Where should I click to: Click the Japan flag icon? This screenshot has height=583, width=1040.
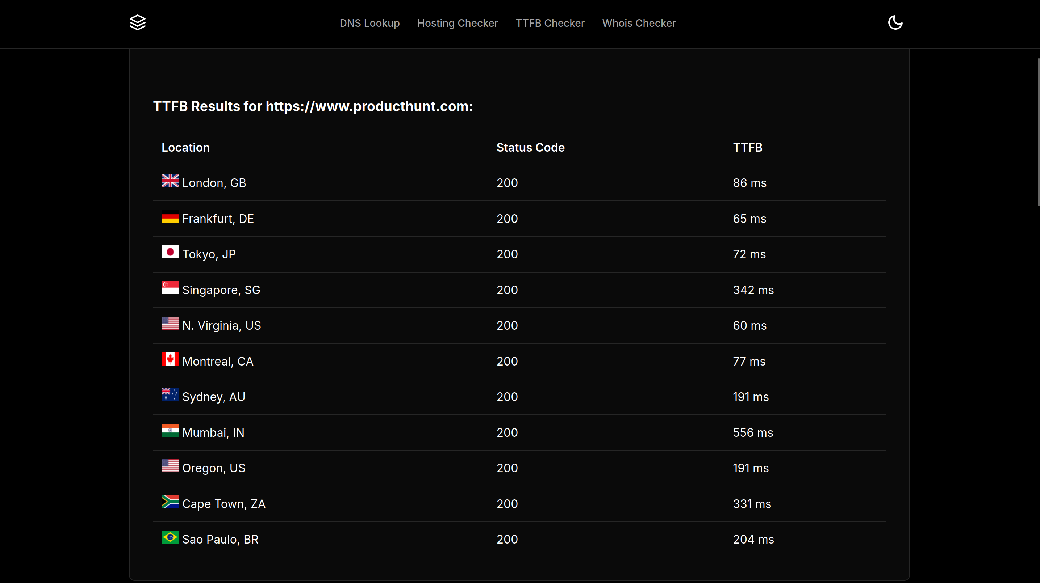[x=170, y=252]
